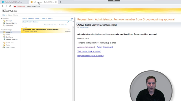Click the Deleted Items recycle icon
This screenshot has height=101, width=181.
[5, 39]
